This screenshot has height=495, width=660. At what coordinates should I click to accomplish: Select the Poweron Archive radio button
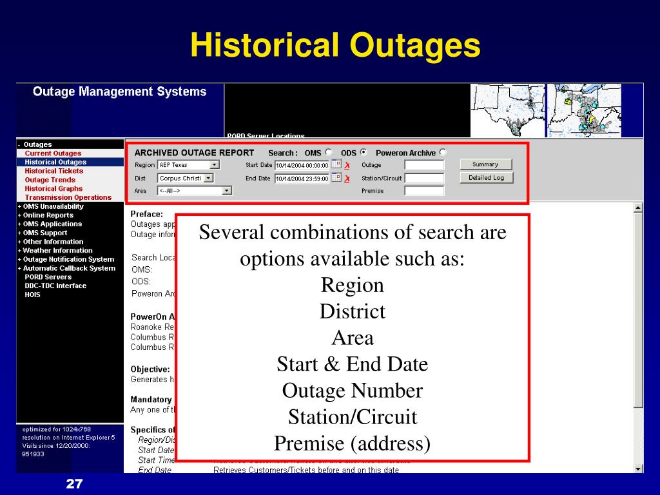pos(442,152)
